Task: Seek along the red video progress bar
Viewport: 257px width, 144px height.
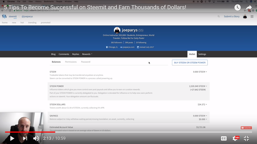Action: 30,132
